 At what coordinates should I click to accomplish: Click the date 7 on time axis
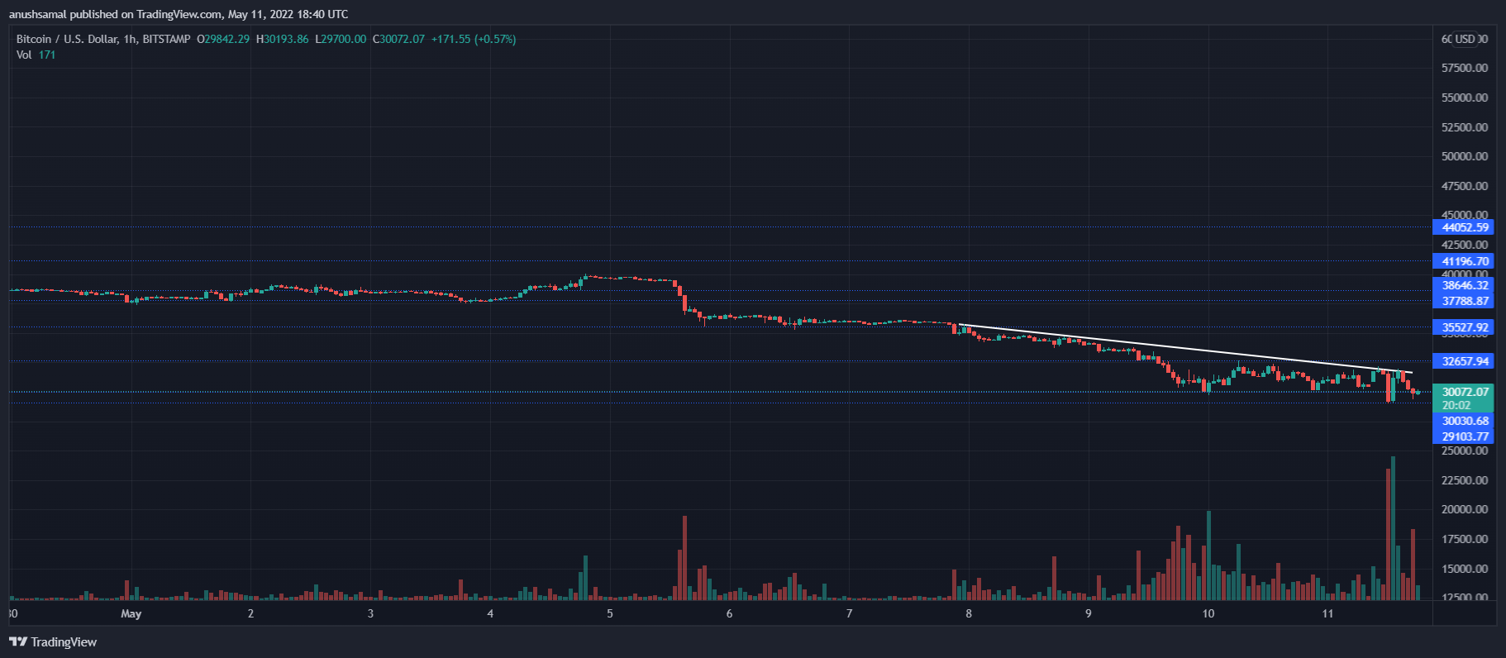pos(849,613)
